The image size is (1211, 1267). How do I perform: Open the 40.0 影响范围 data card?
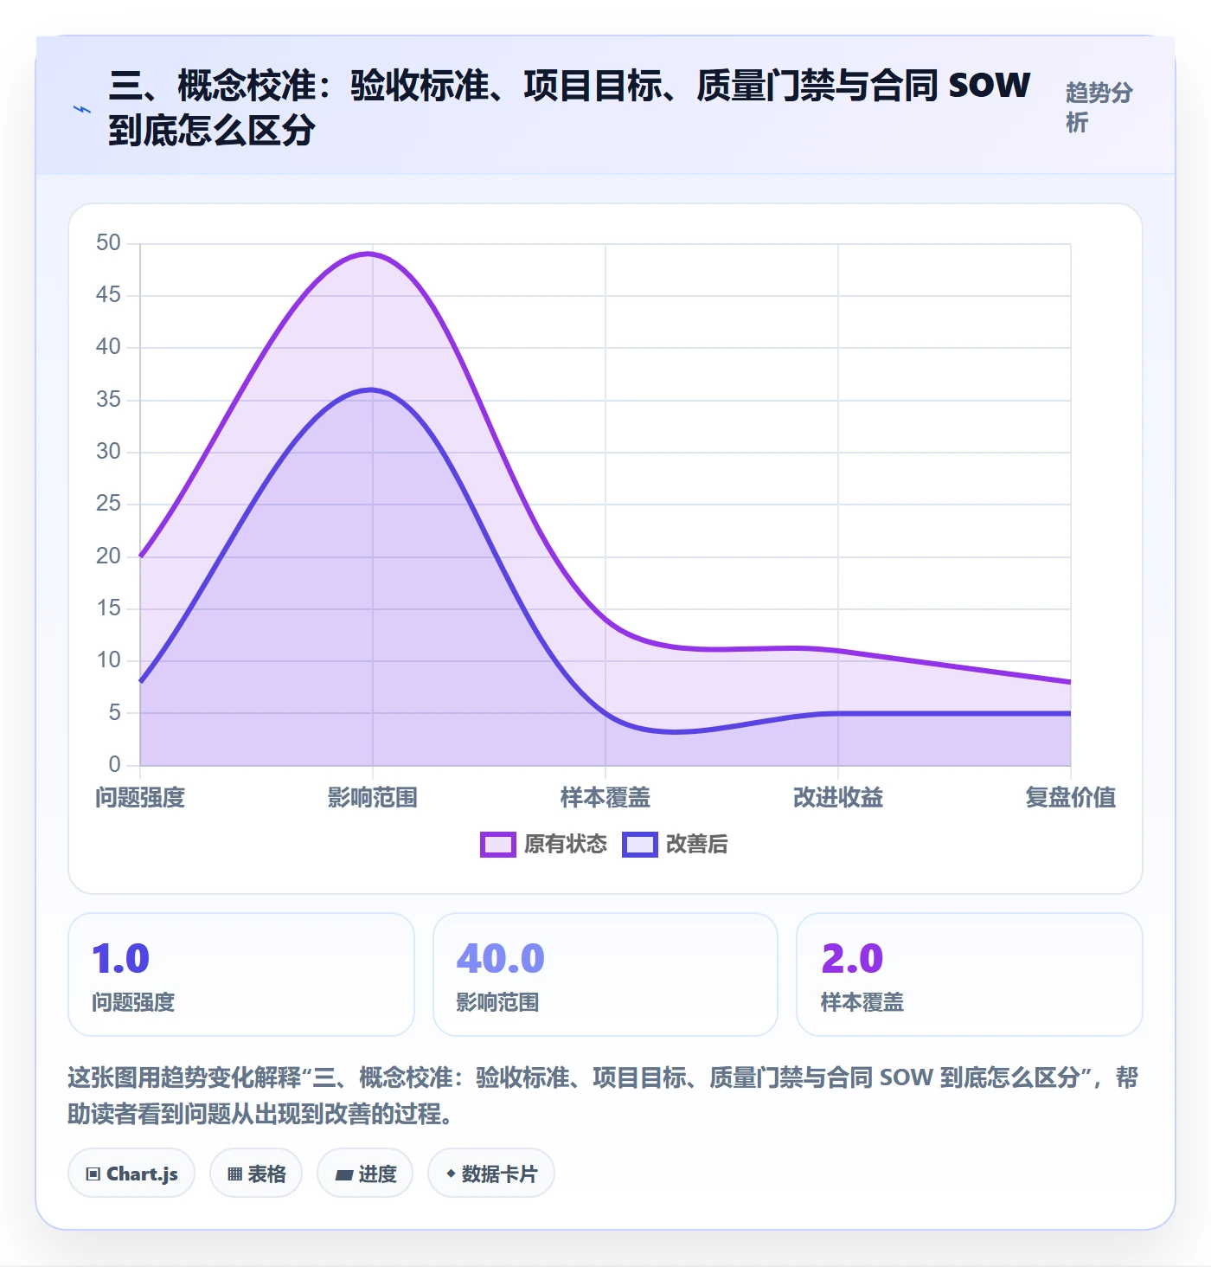605,974
